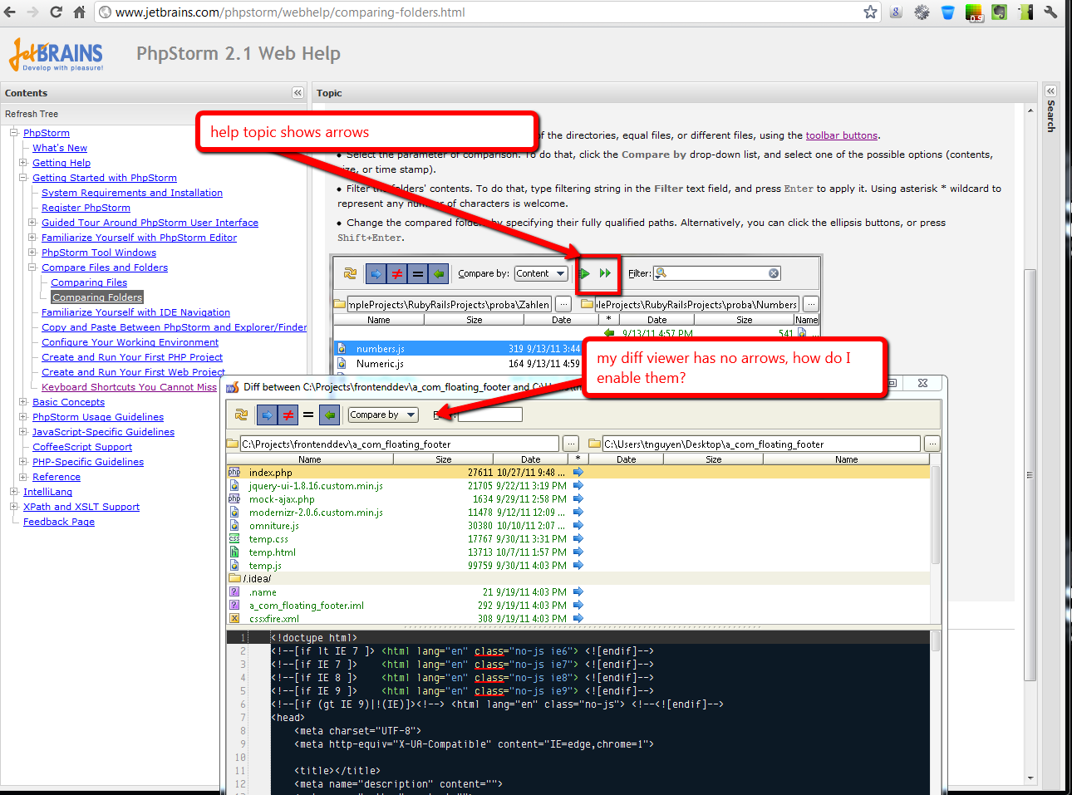Open the Feedback Page link
Viewport: 1072px width, 795px height.
[x=59, y=522]
